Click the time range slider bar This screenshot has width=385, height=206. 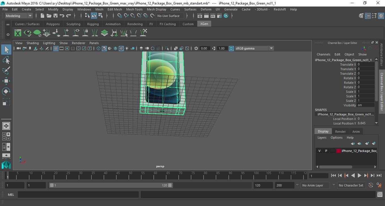111,185
